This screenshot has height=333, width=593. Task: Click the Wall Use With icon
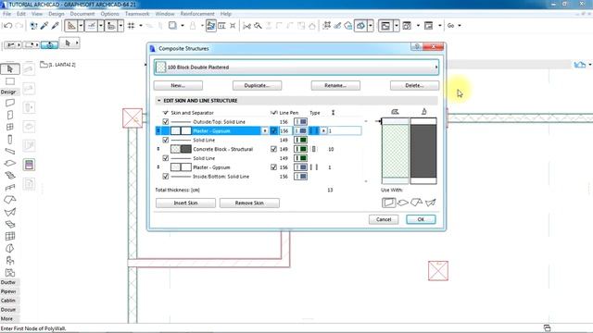(x=388, y=203)
